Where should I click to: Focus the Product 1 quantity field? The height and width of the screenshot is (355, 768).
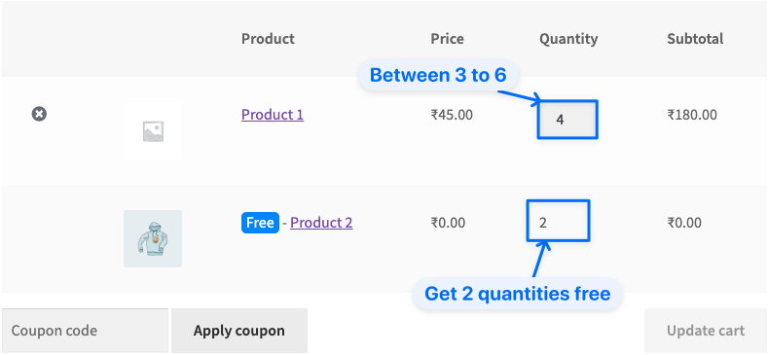tap(567, 120)
